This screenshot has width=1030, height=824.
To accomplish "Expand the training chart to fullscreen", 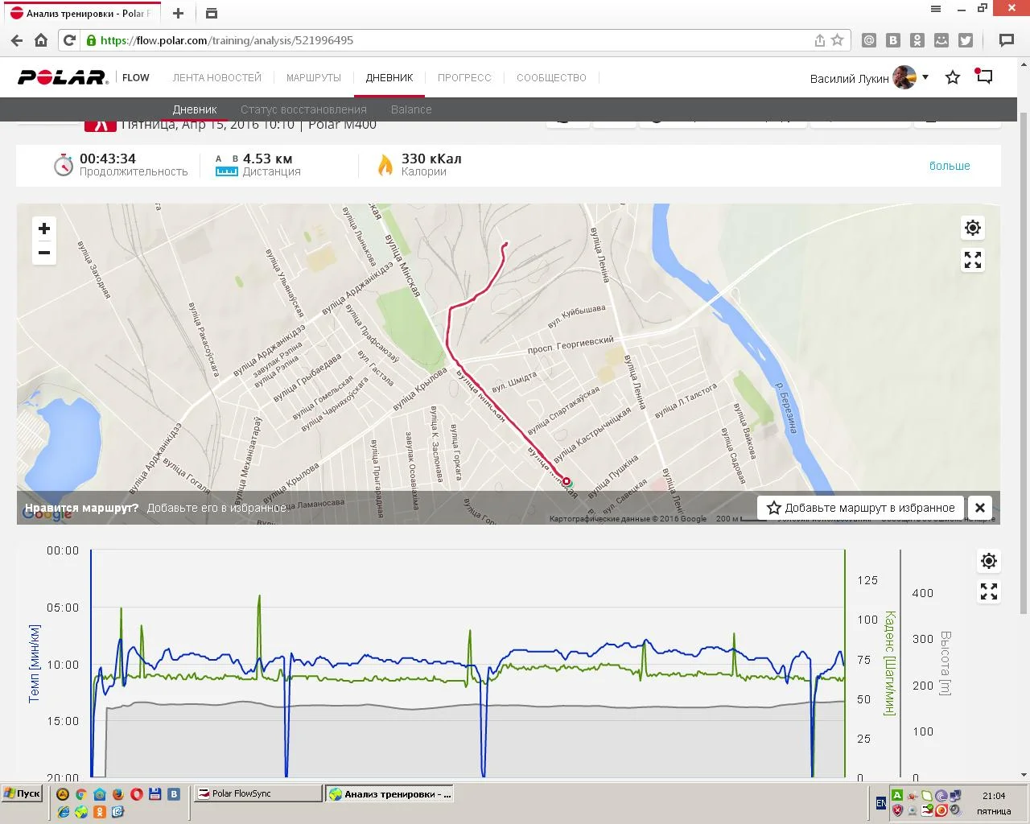I will 989,592.
